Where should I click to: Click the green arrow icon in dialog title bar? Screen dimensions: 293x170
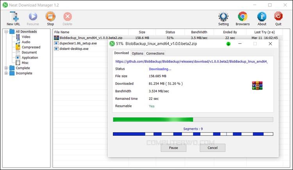(229, 44)
